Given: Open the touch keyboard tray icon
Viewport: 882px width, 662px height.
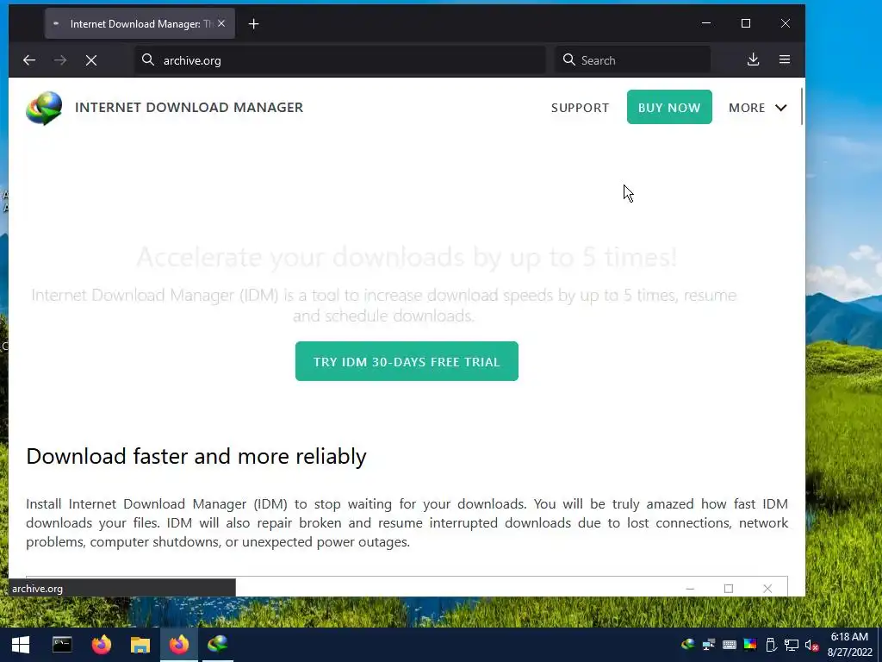Looking at the screenshot, I should [x=730, y=645].
